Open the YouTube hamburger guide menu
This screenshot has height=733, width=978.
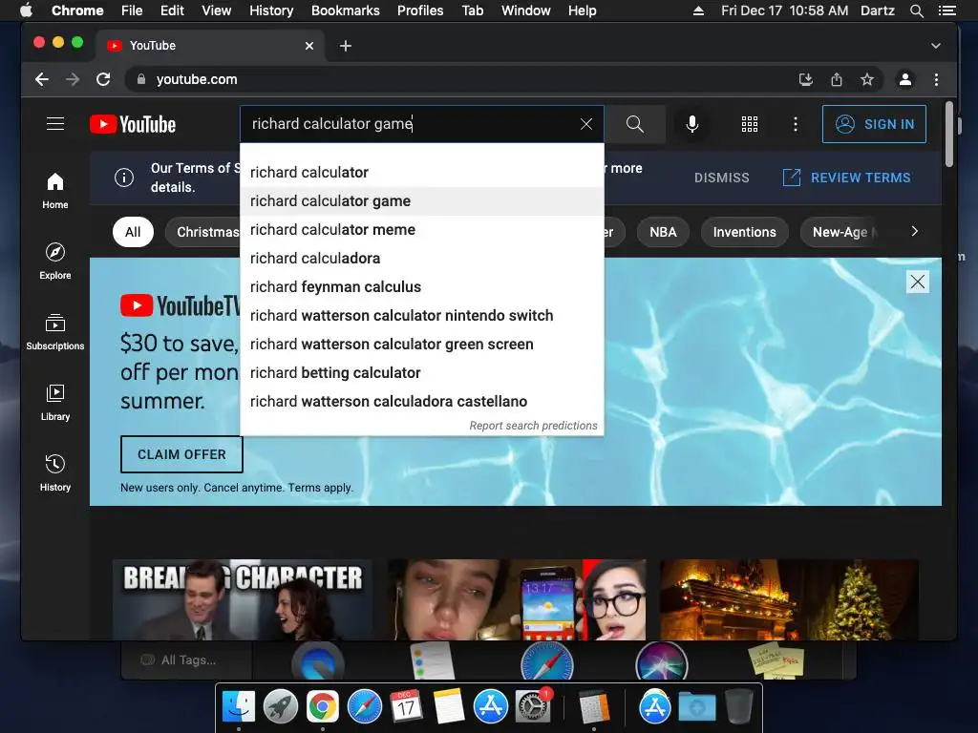tap(55, 124)
